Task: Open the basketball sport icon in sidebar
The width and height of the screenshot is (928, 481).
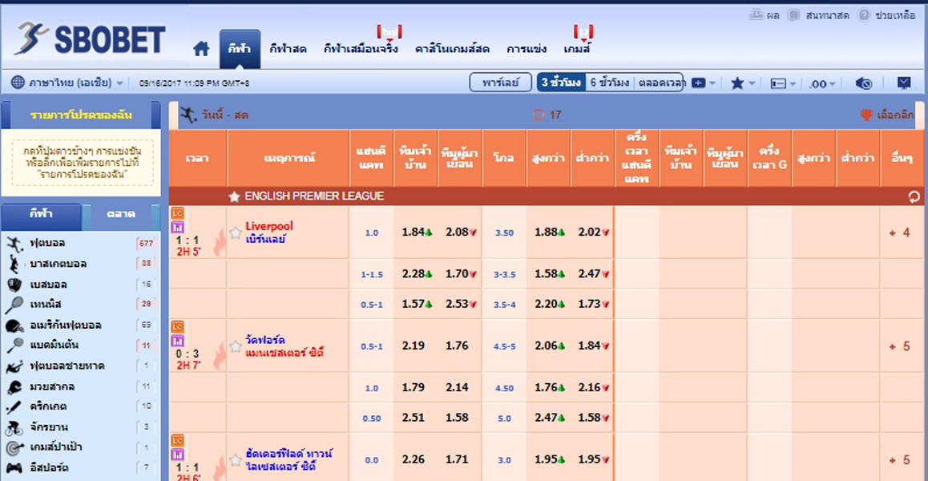Action: click(14, 264)
